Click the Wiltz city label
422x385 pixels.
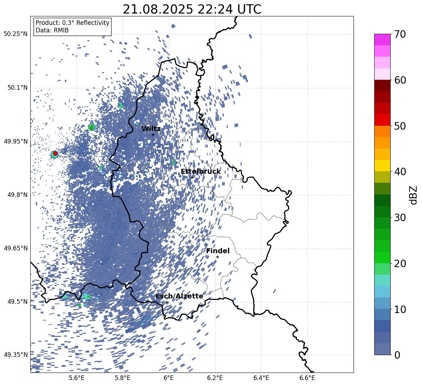(151, 129)
